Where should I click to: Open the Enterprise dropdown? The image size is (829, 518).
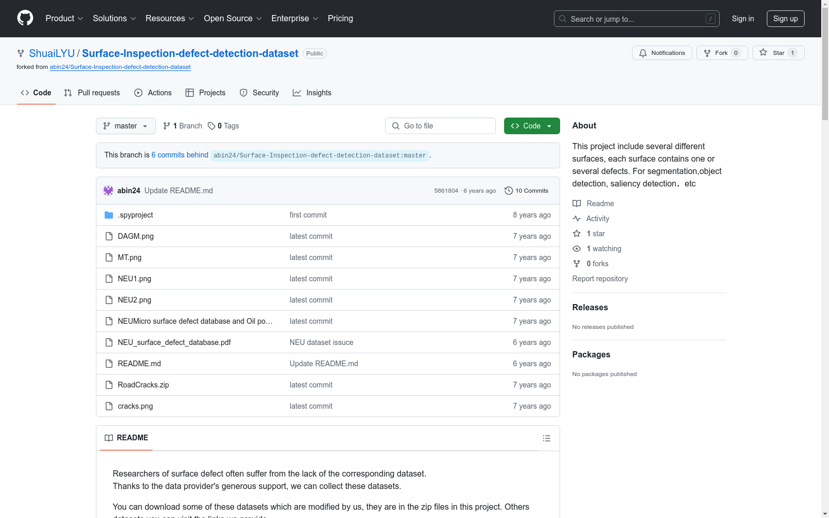(295, 19)
